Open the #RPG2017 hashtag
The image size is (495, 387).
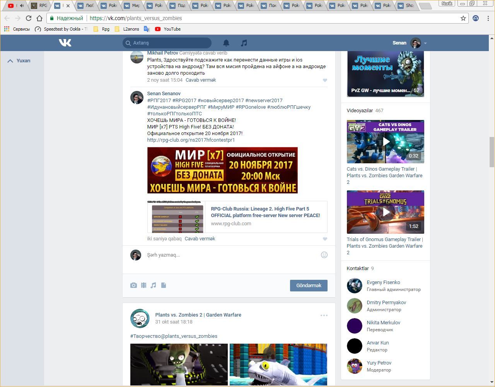coord(184,101)
